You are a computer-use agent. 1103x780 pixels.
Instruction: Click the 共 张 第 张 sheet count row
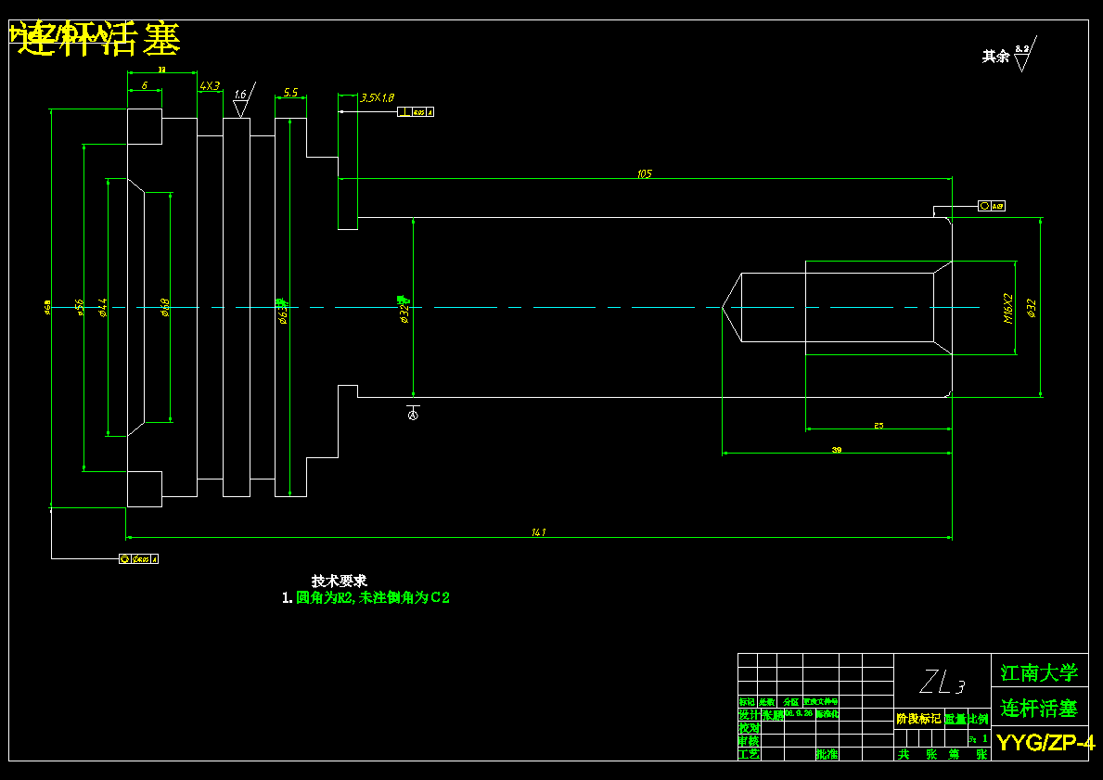pyautogui.click(x=942, y=754)
